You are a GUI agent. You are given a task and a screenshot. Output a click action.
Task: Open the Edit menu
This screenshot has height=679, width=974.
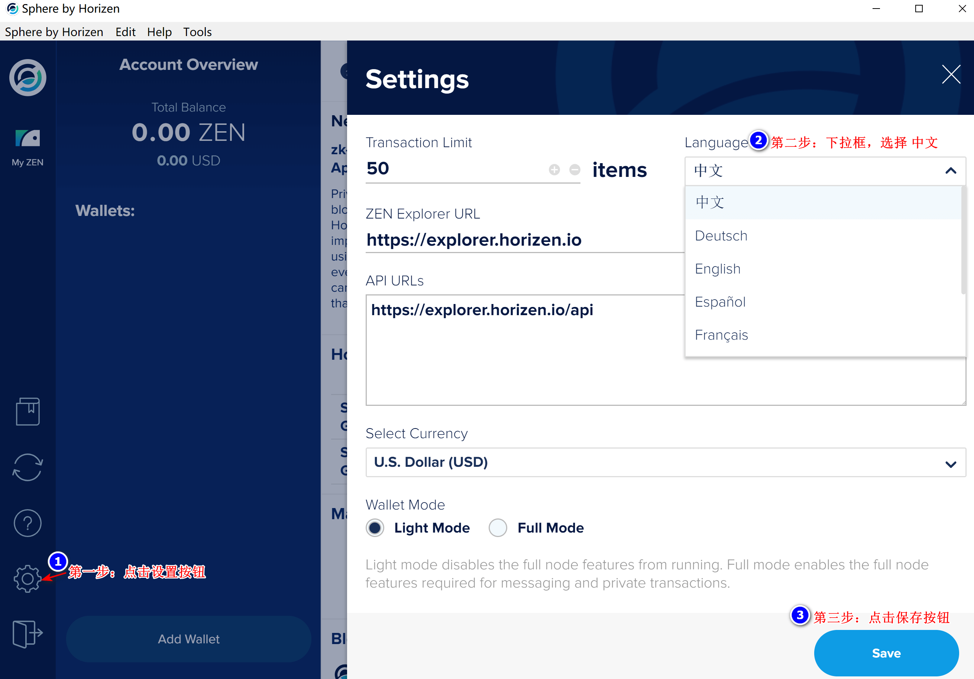coord(126,32)
